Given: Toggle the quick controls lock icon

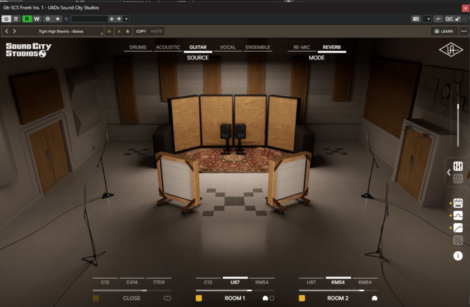Looking at the screenshot, I should [x=458, y=19].
